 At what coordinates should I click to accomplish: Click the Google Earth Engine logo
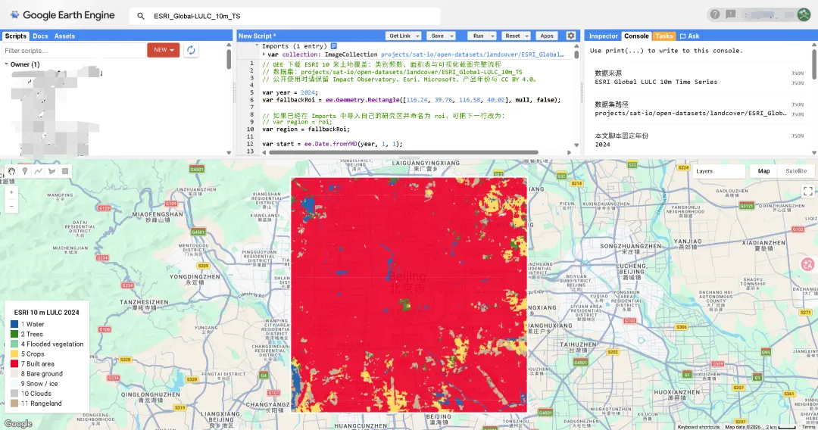[62, 15]
